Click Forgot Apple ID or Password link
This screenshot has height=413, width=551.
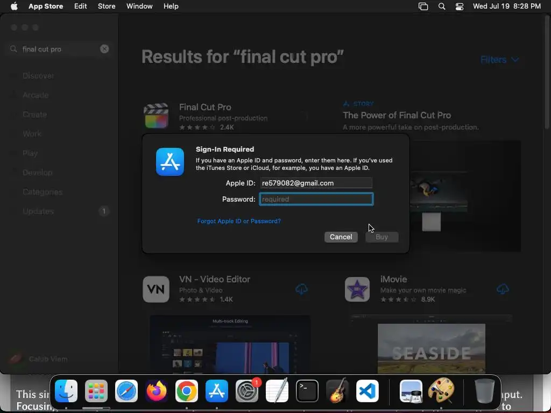239,221
